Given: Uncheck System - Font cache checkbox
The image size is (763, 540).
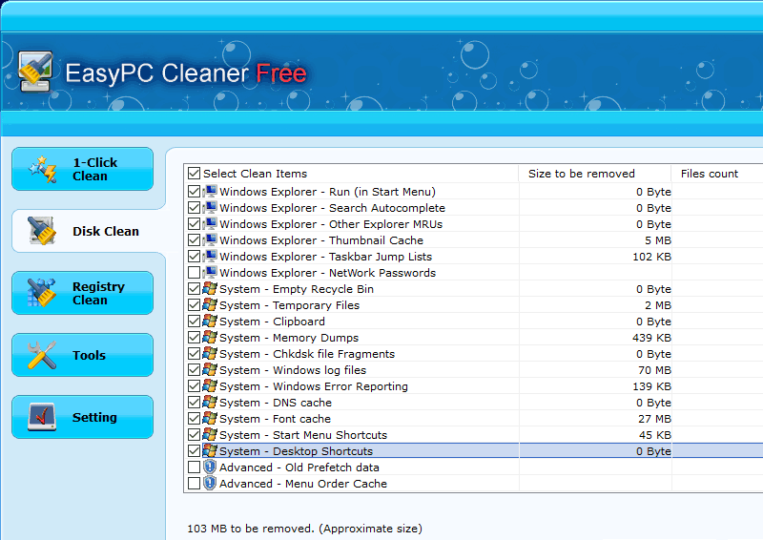Looking at the screenshot, I should click(195, 419).
